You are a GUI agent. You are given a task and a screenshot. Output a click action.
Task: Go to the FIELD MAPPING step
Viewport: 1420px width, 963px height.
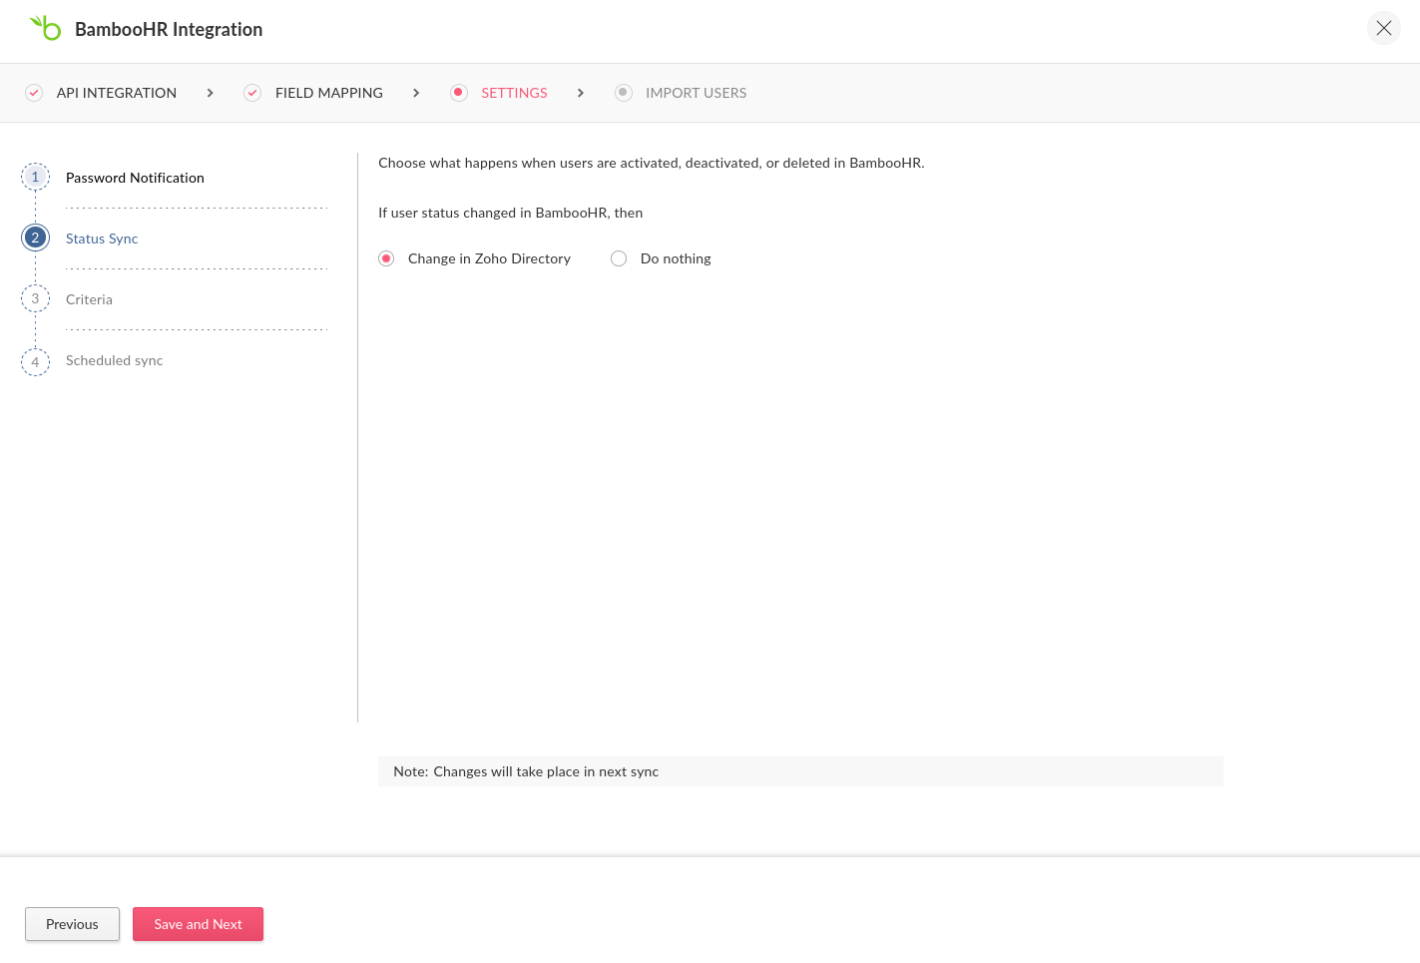point(329,93)
